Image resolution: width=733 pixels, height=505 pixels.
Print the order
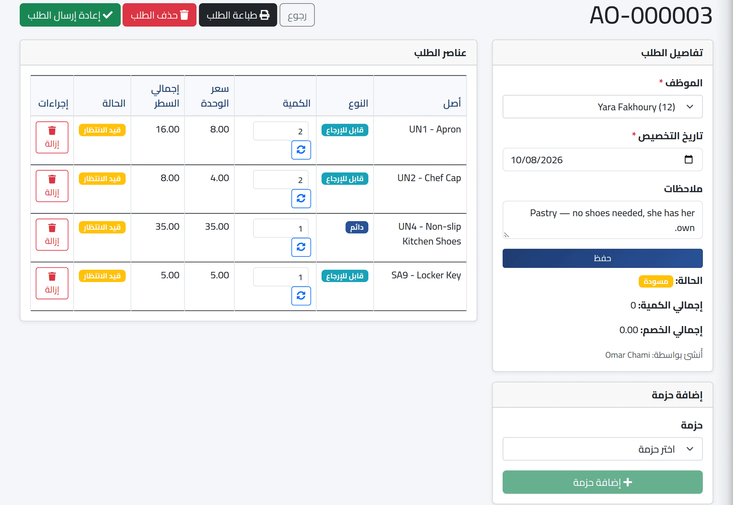click(238, 15)
